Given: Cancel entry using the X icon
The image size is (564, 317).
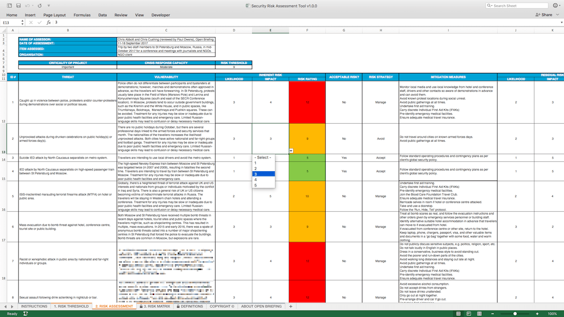Looking at the screenshot, I should pyautogui.click(x=31, y=23).
